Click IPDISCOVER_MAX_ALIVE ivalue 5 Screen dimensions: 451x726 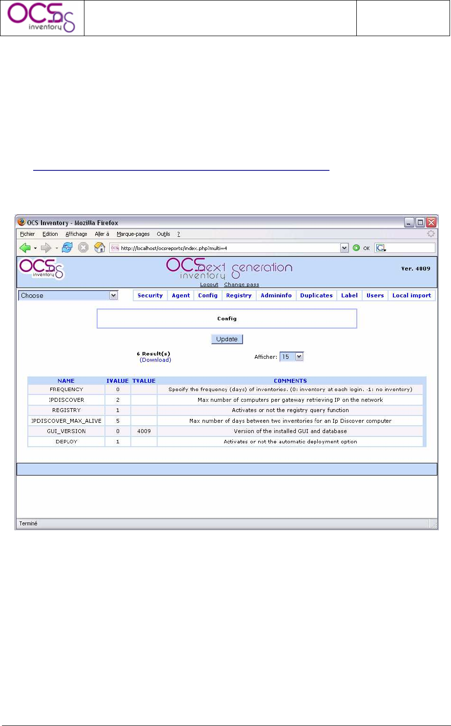(x=118, y=421)
